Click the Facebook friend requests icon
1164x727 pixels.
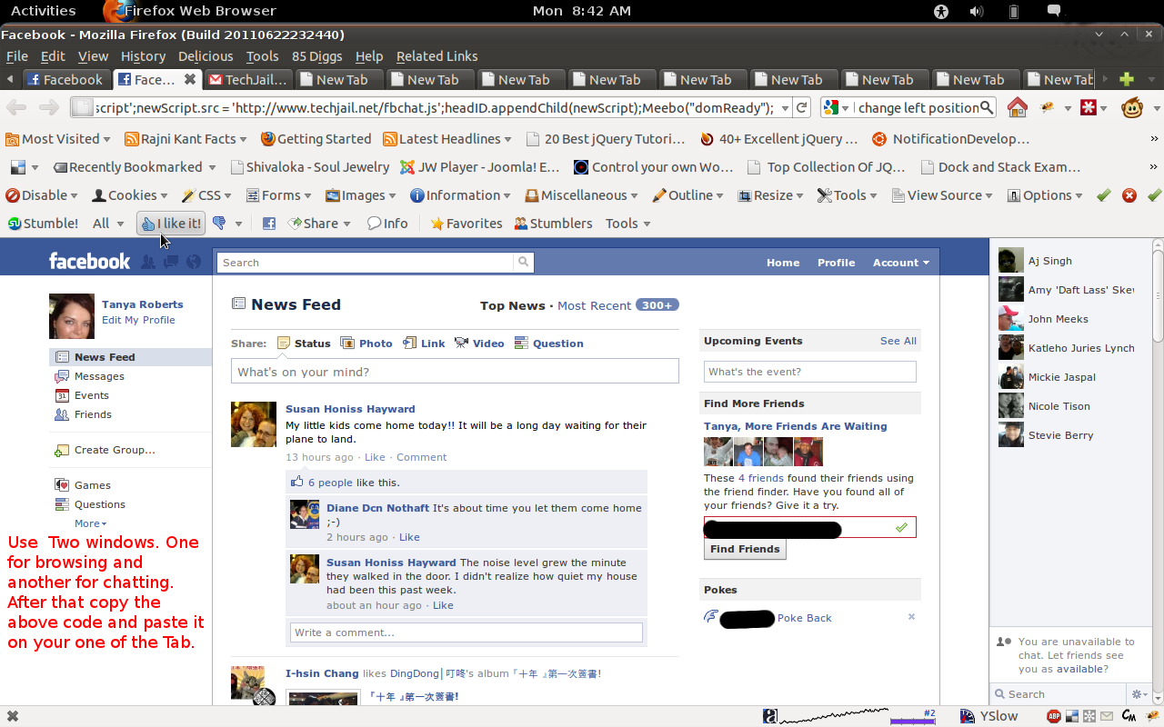coord(148,262)
